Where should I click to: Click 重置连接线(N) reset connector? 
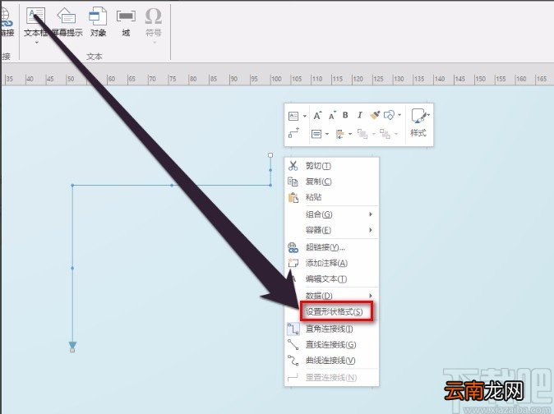(x=332, y=378)
